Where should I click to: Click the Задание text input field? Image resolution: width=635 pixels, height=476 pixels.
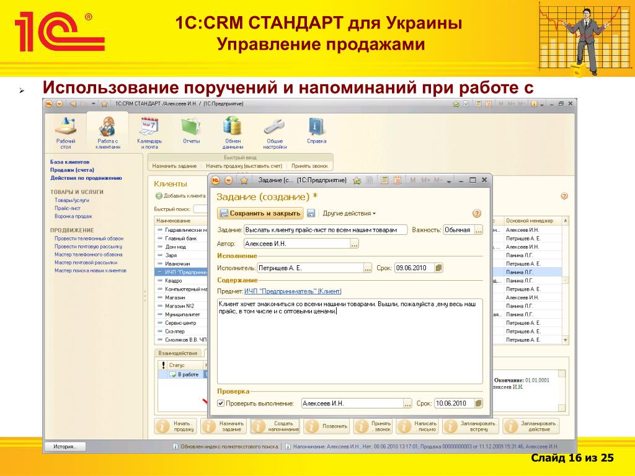[x=326, y=230]
